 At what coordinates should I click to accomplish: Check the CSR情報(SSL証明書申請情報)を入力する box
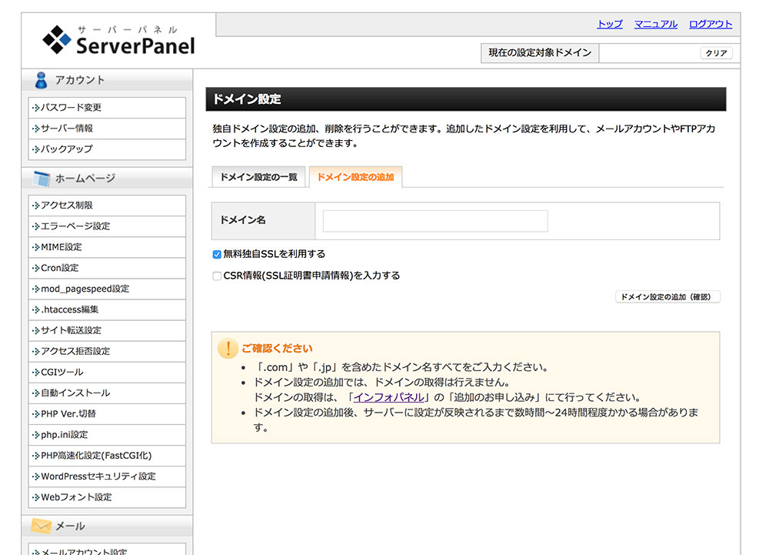217,276
